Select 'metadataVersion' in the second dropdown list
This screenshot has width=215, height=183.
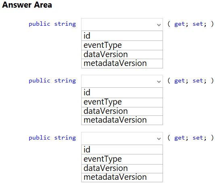coord(122,120)
